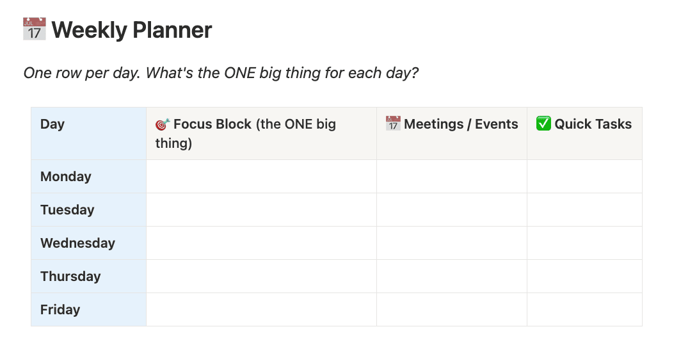Click the Weekly Planner page title
Image resolution: width=681 pixels, height=361 pixels.
pyautogui.click(x=132, y=30)
